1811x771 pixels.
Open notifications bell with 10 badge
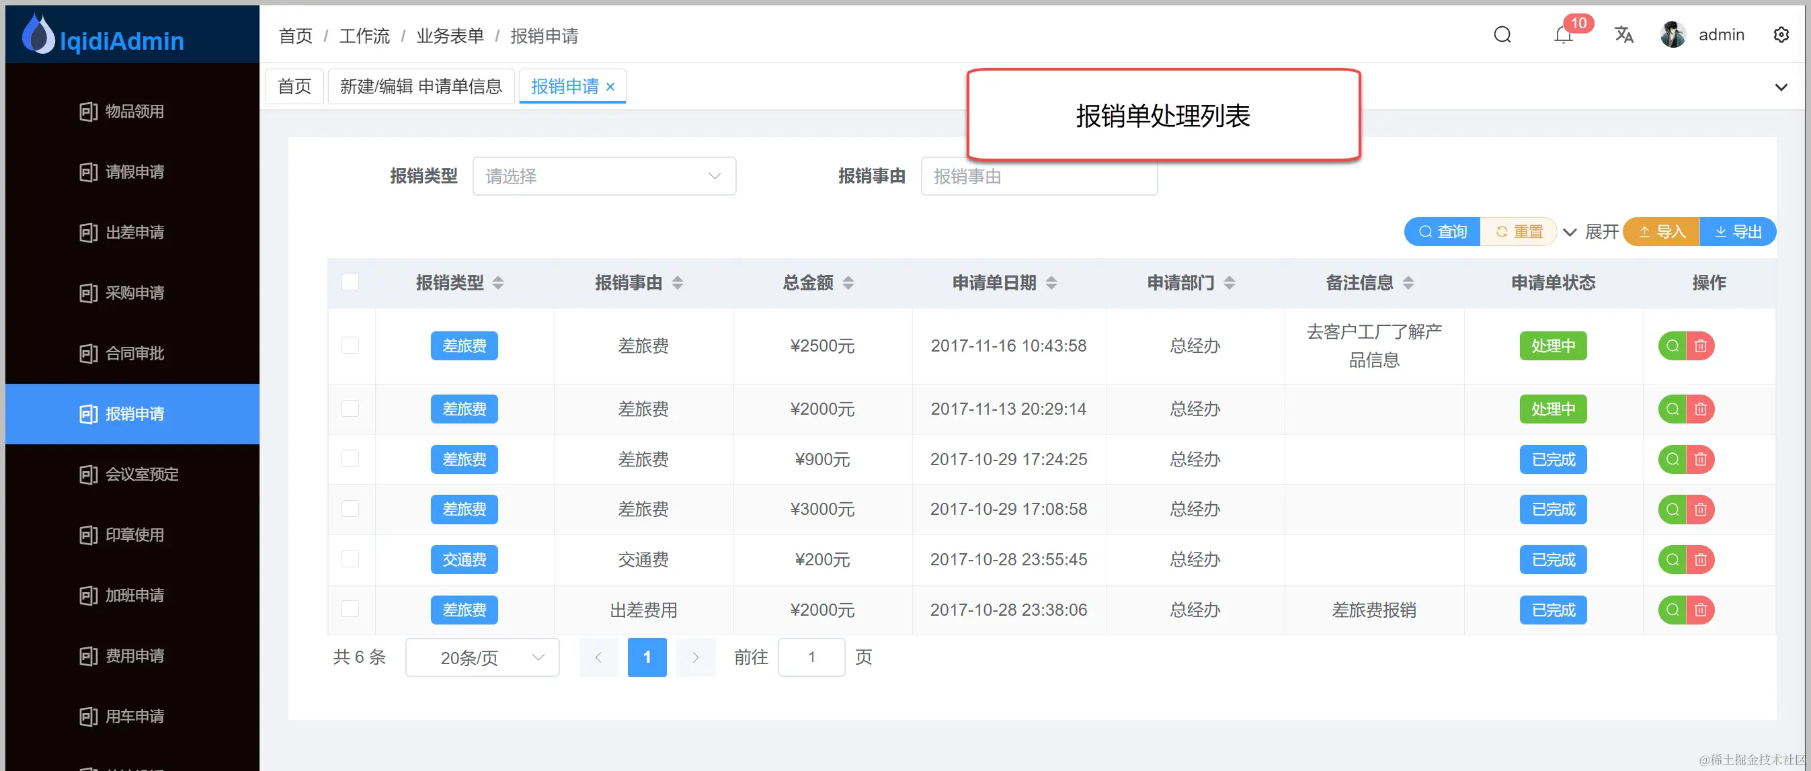(1562, 34)
